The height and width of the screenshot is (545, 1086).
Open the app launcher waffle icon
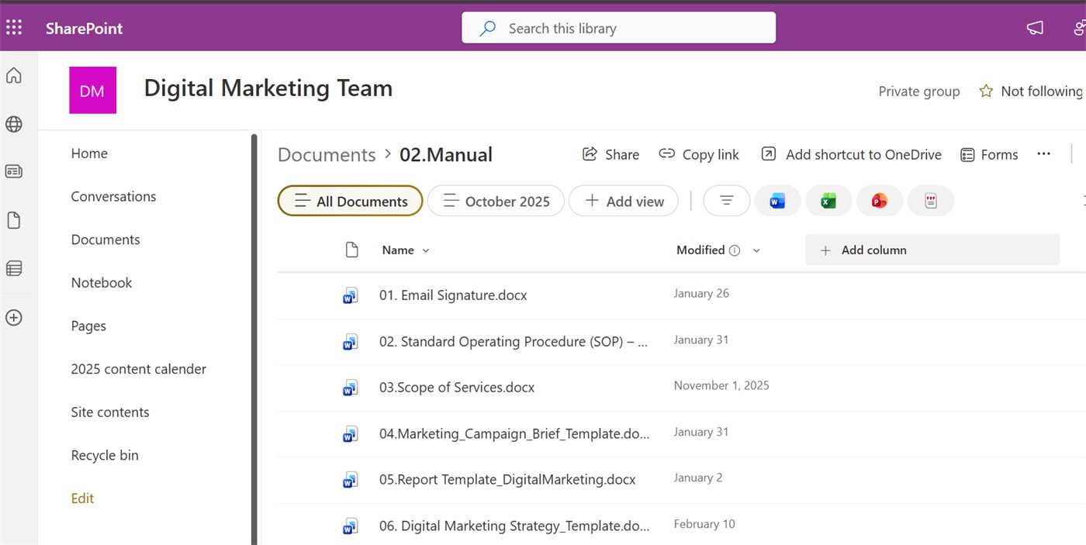[14, 29]
